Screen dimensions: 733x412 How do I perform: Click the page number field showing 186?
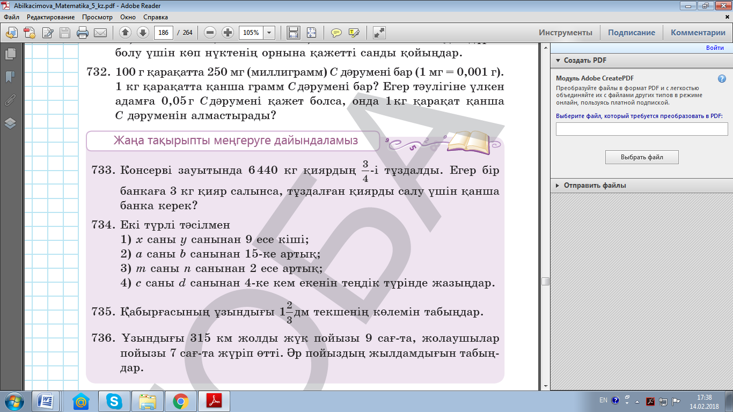[x=164, y=33]
